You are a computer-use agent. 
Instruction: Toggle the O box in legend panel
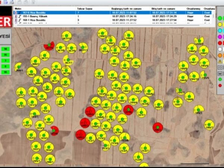[220, 67]
